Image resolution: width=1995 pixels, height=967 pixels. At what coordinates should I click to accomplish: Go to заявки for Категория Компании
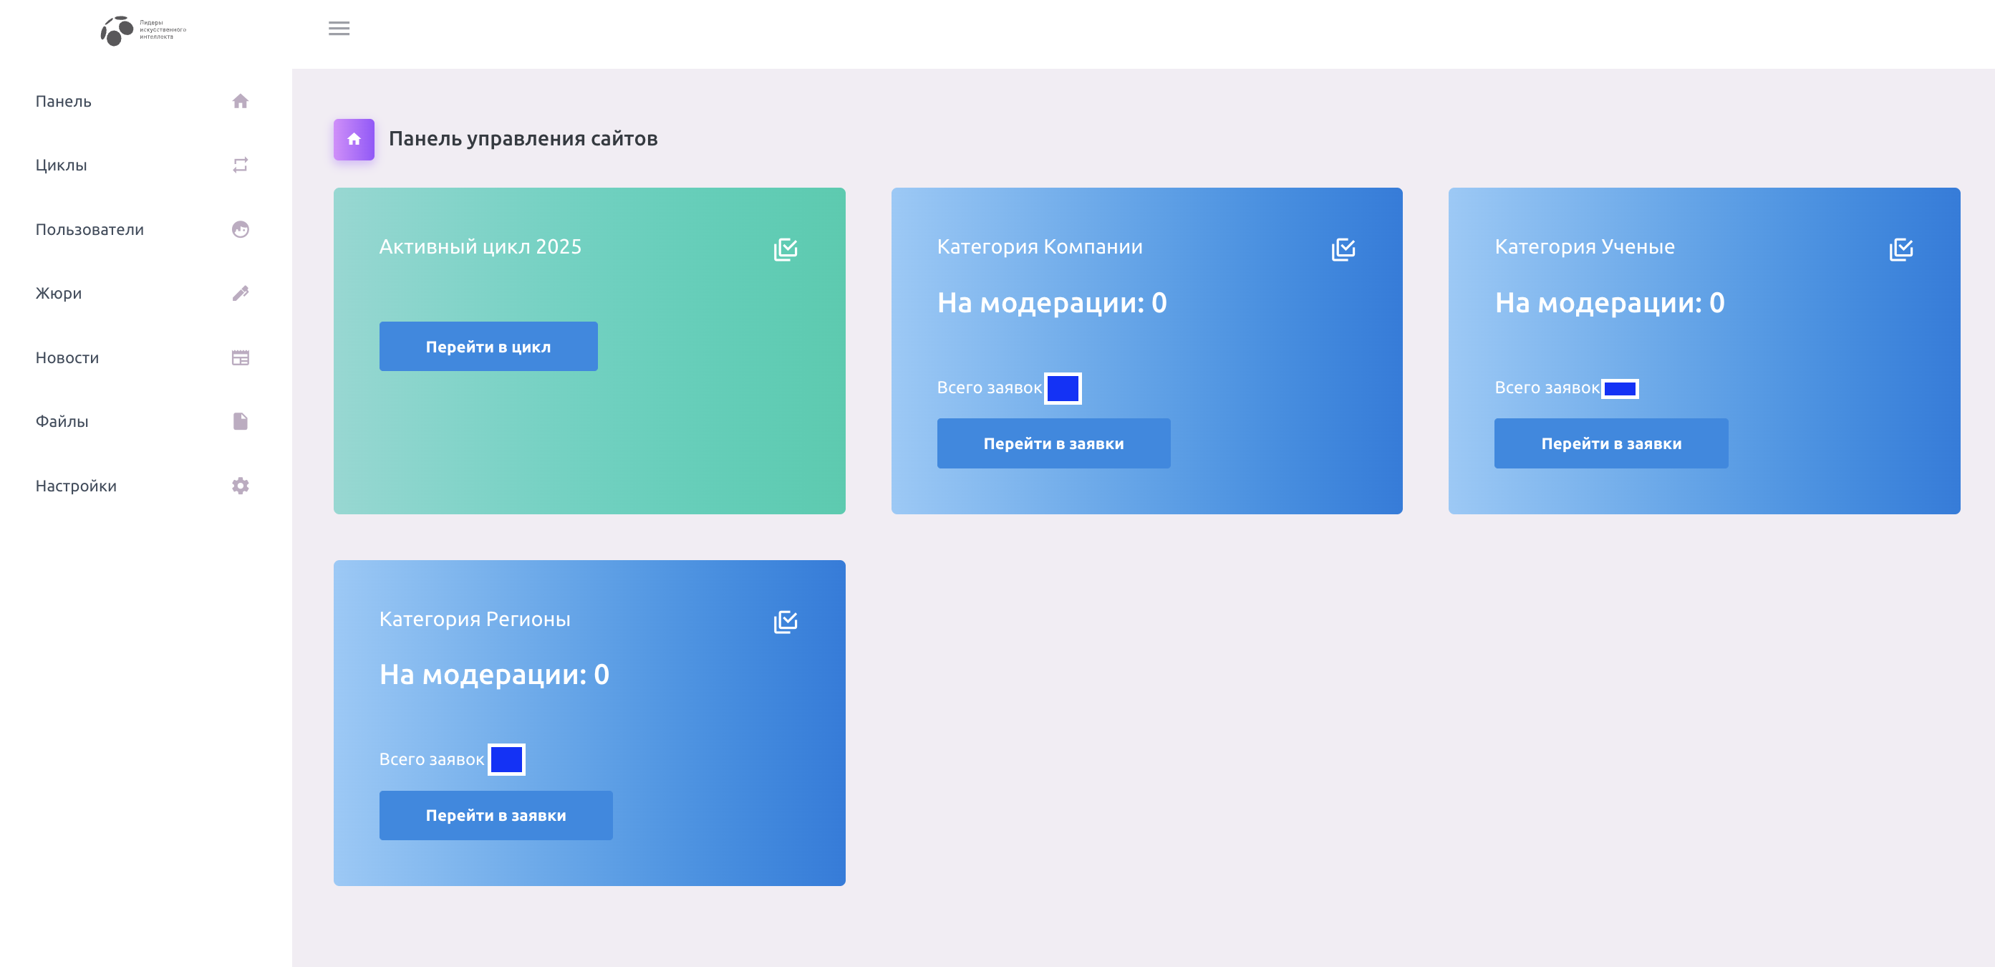tap(1053, 443)
